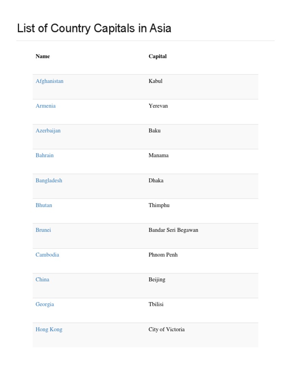
Task: Open the Brunei link
Action: (43, 230)
